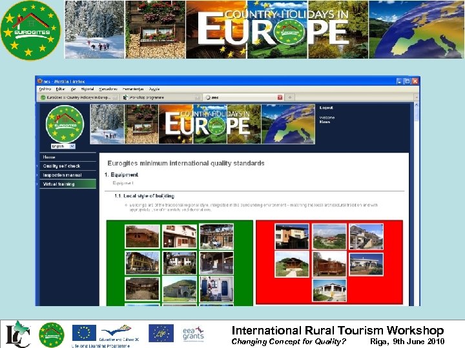Open green panel stone building on hill thumbnail
Screen dimensions: 465x348
[x=180, y=289]
